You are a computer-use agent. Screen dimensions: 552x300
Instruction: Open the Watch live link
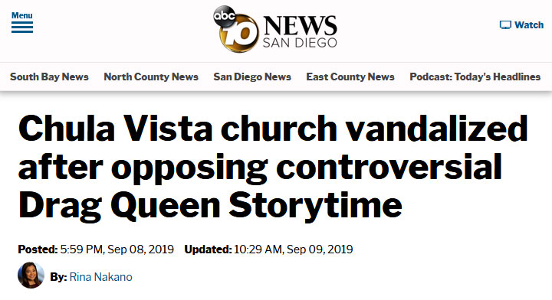point(522,25)
